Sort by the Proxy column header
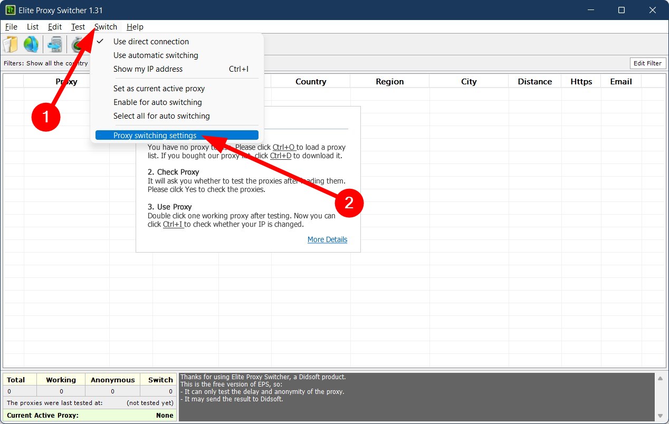The width and height of the screenshot is (669, 424). (x=66, y=82)
